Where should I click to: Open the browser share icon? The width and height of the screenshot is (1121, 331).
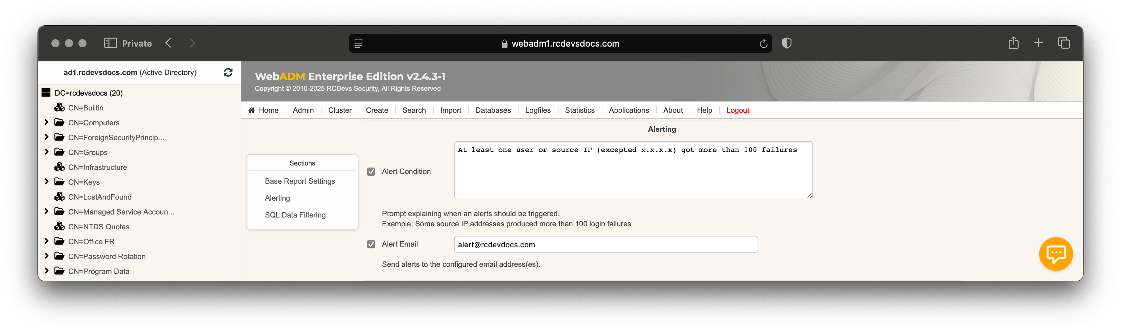pos(1013,43)
